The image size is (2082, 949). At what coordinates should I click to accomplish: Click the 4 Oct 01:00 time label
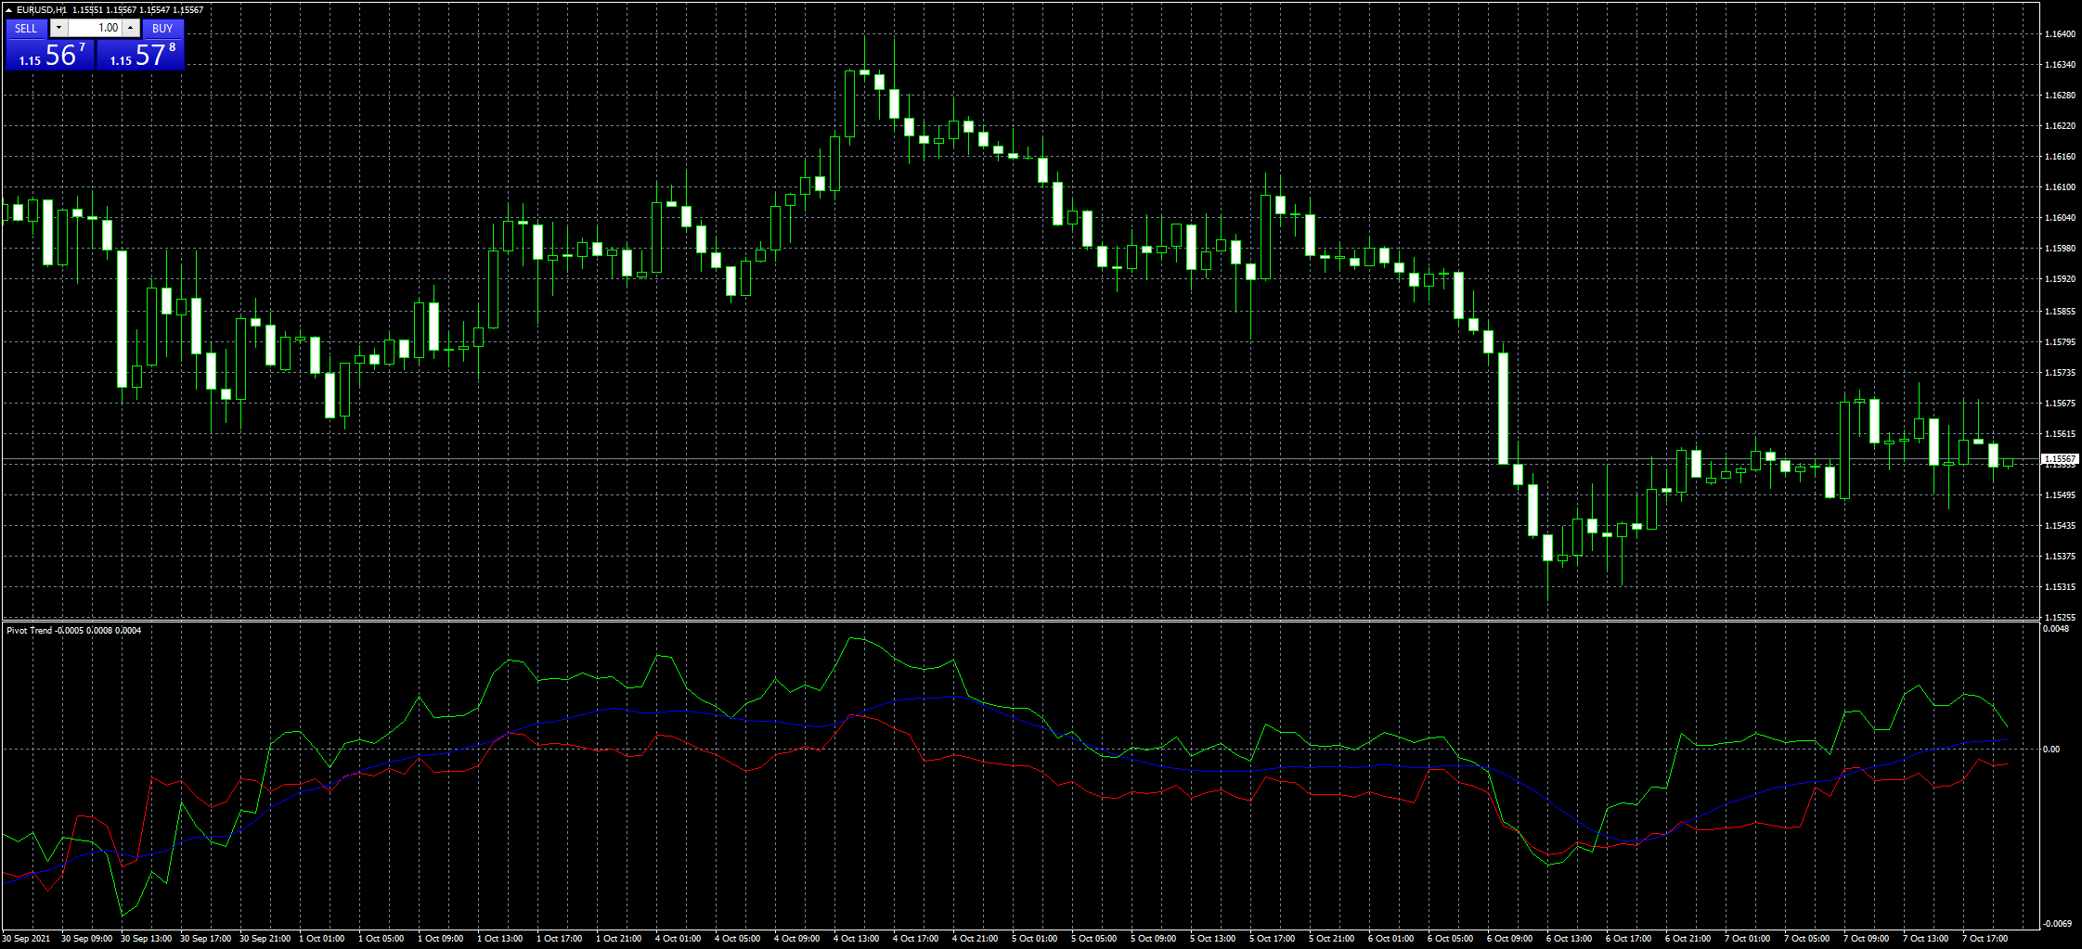(678, 939)
